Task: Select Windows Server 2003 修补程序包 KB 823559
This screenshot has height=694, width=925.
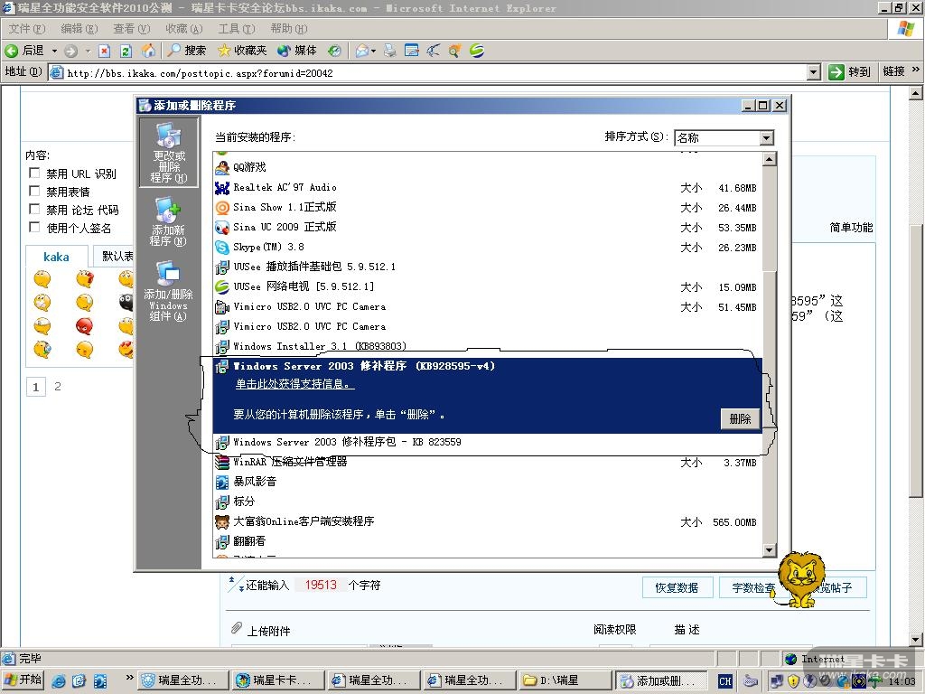Action: tap(487, 442)
